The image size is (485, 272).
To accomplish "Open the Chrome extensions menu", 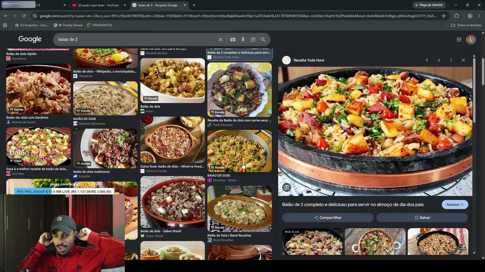I will pos(457,16).
